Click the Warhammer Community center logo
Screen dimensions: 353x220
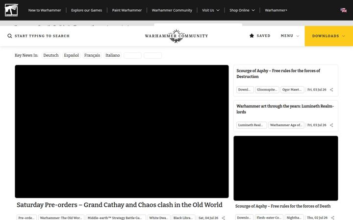pos(176,36)
